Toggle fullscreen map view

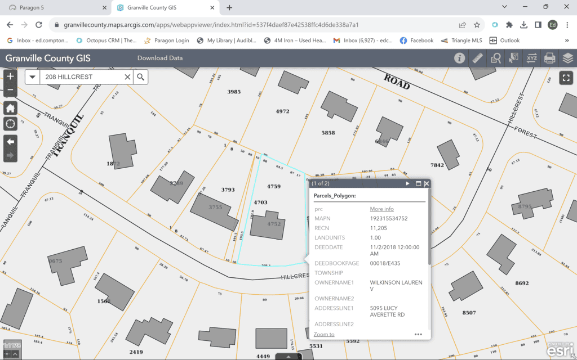pyautogui.click(x=566, y=78)
